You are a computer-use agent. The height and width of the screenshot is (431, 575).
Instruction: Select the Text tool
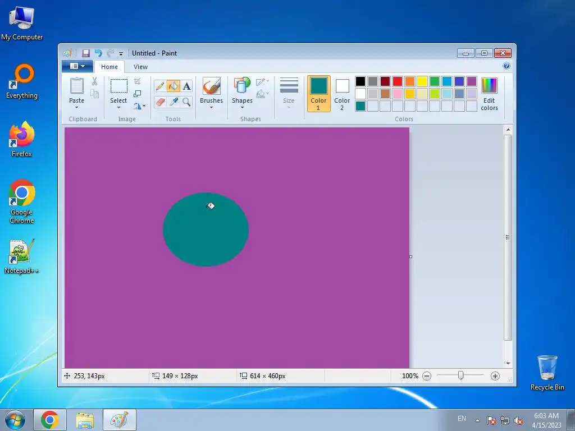click(186, 86)
